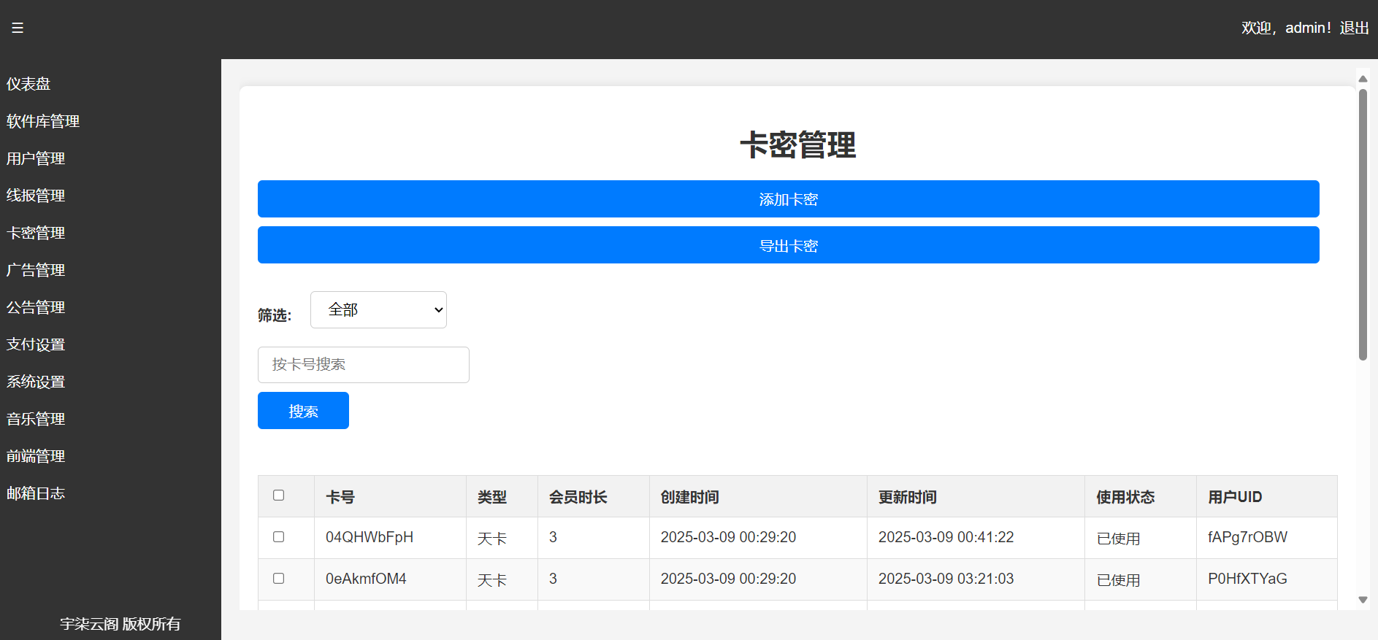This screenshot has height=640, width=1378.
Task: Go to 系统设置
Action: [x=36, y=382]
